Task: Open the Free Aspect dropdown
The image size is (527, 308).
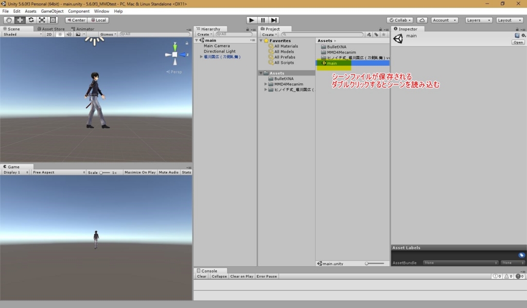Action: click(59, 172)
